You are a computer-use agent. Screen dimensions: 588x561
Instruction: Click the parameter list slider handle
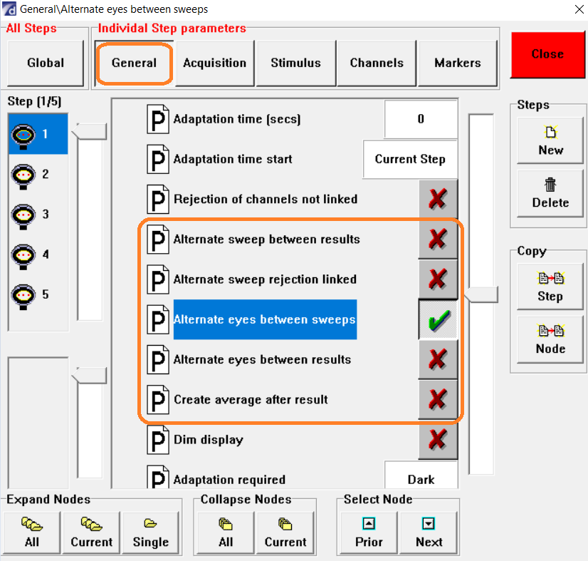coord(481,294)
